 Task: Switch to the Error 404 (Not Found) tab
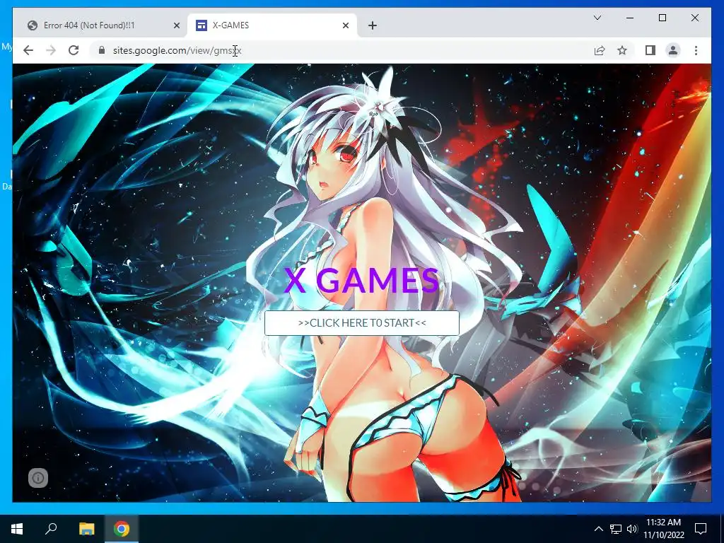pyautogui.click(x=103, y=25)
